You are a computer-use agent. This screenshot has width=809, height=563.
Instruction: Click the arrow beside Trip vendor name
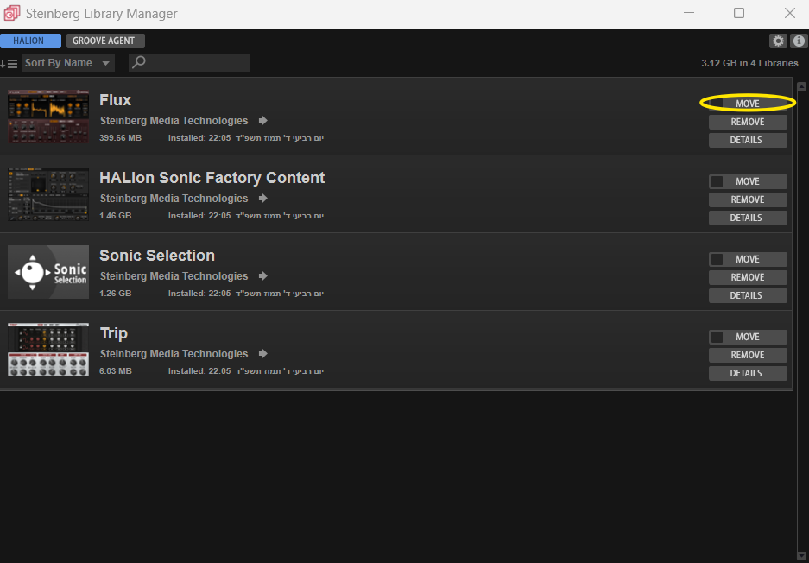(x=263, y=353)
